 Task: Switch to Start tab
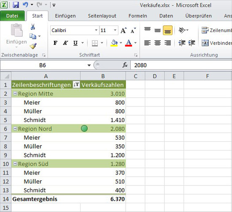click(x=37, y=16)
